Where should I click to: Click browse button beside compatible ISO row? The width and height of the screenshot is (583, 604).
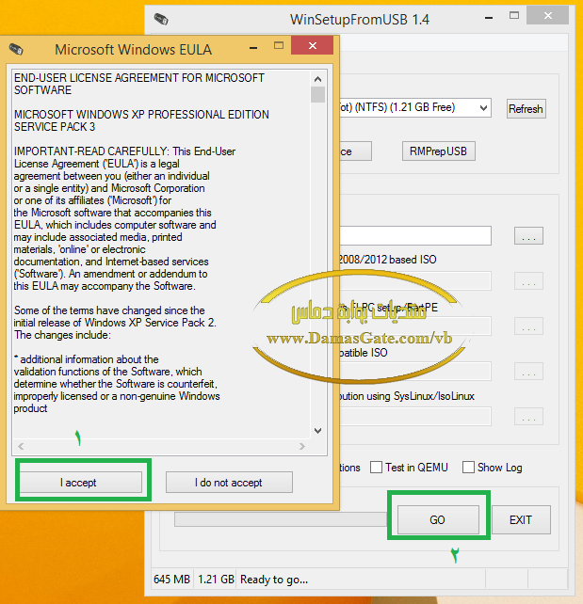(x=528, y=372)
